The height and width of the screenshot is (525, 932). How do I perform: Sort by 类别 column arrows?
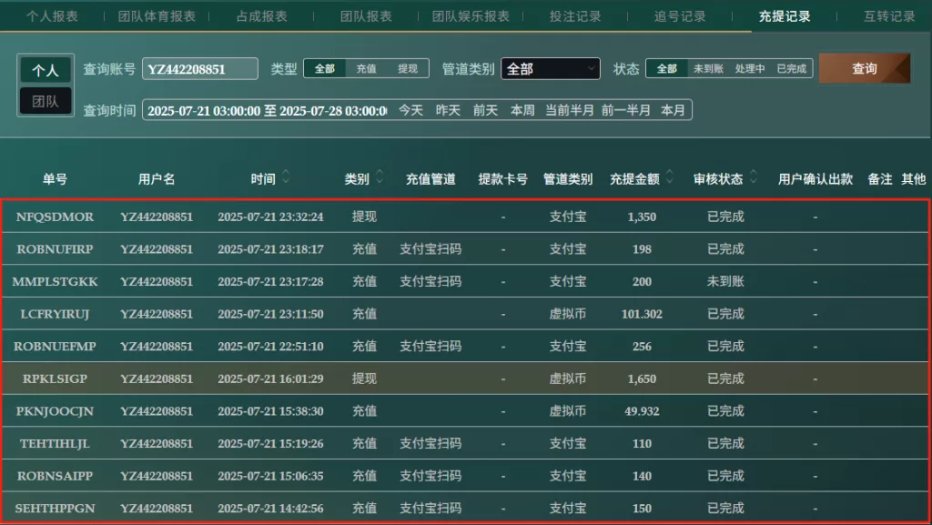[380, 177]
